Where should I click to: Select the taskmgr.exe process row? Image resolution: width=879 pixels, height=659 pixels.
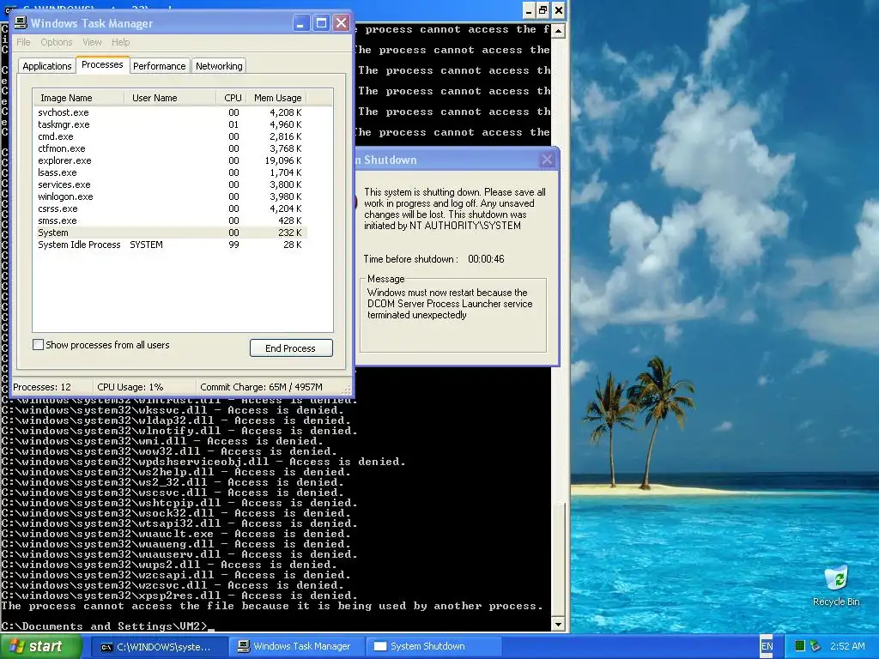(170, 124)
